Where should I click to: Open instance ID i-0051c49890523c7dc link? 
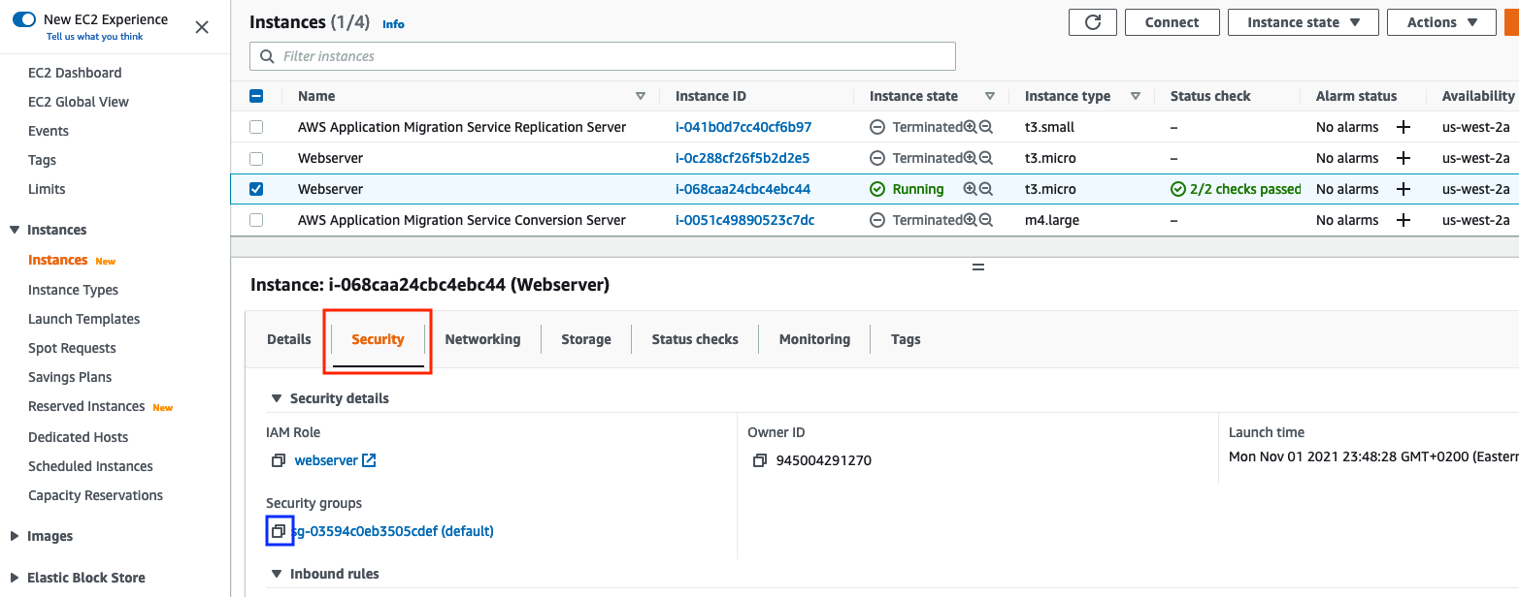click(745, 220)
